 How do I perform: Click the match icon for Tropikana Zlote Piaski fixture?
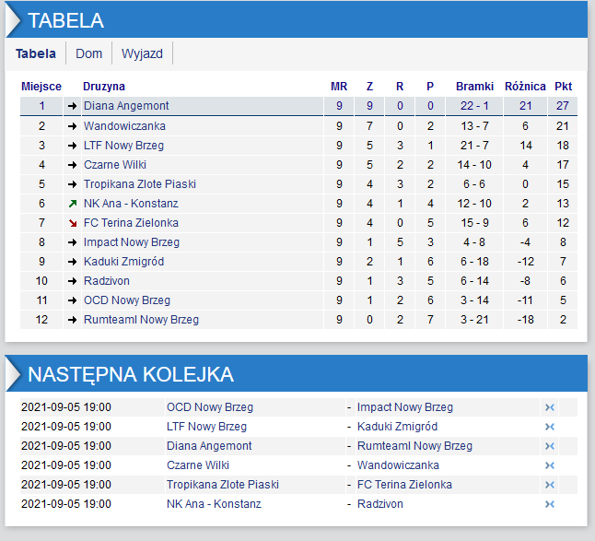point(550,485)
